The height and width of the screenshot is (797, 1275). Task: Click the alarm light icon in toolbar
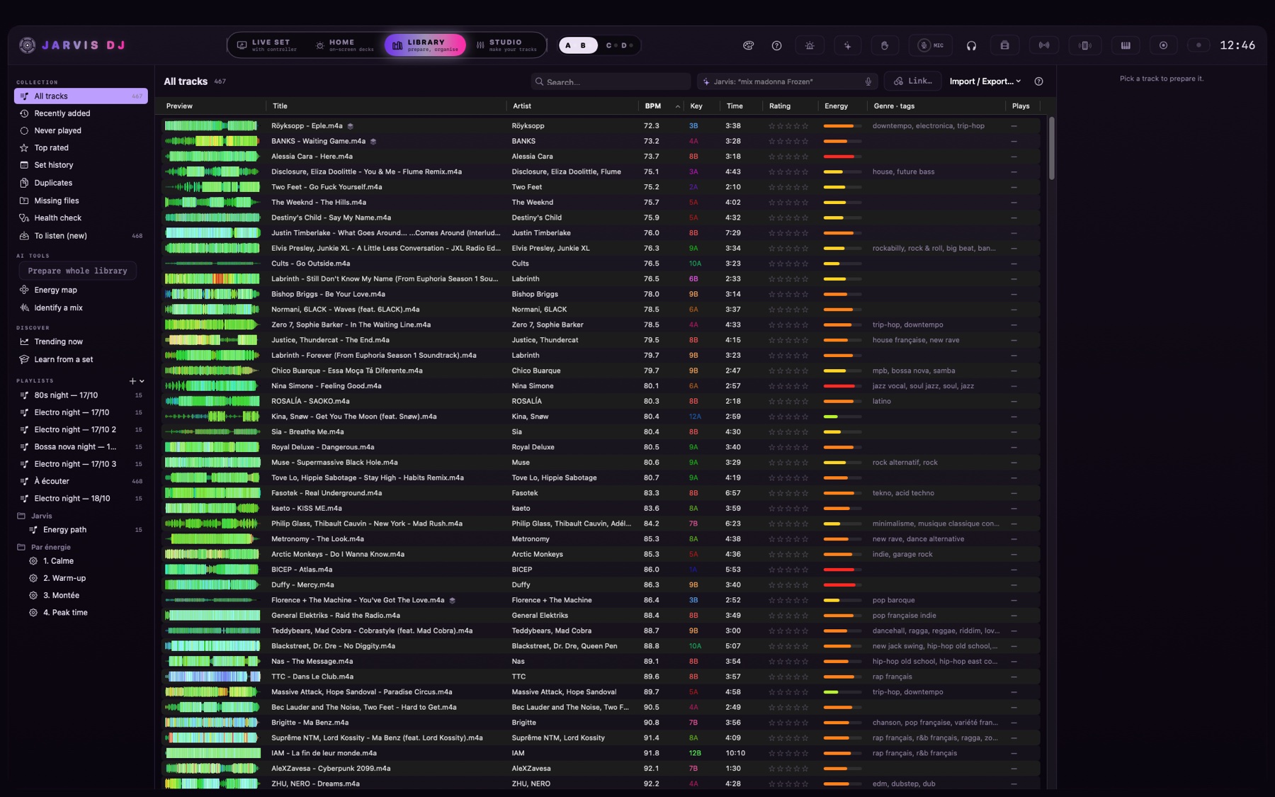[x=810, y=45]
